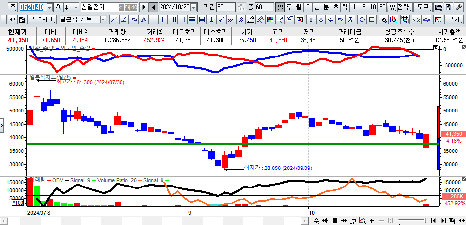Open the candlestick data inspection tool
This screenshot has width=466, height=225.
(394, 20)
